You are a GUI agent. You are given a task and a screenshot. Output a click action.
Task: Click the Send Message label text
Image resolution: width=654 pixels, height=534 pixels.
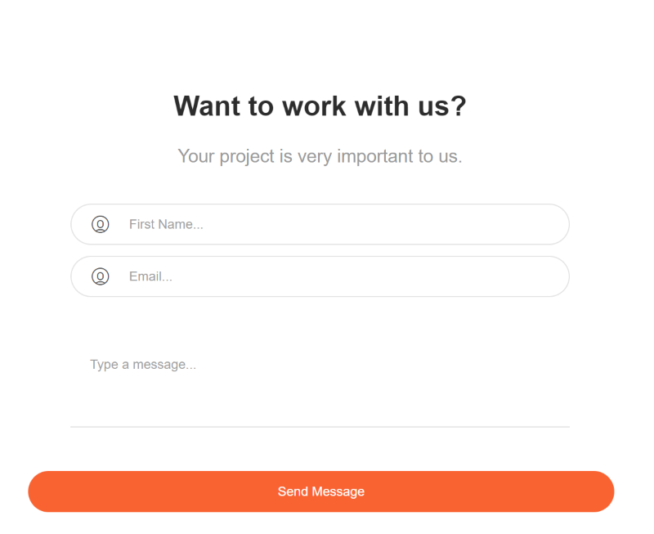320,491
